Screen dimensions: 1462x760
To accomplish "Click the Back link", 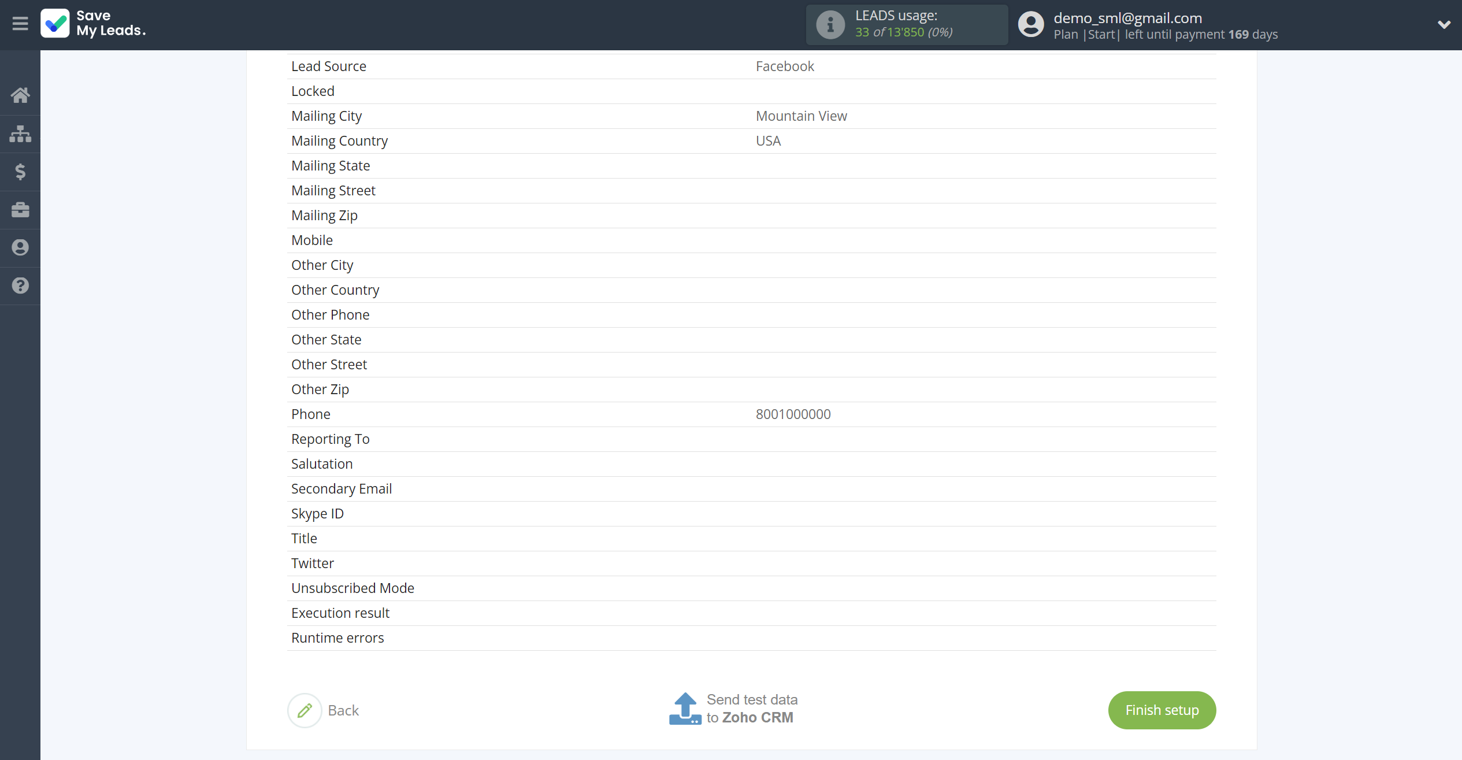I will pyautogui.click(x=343, y=710).
